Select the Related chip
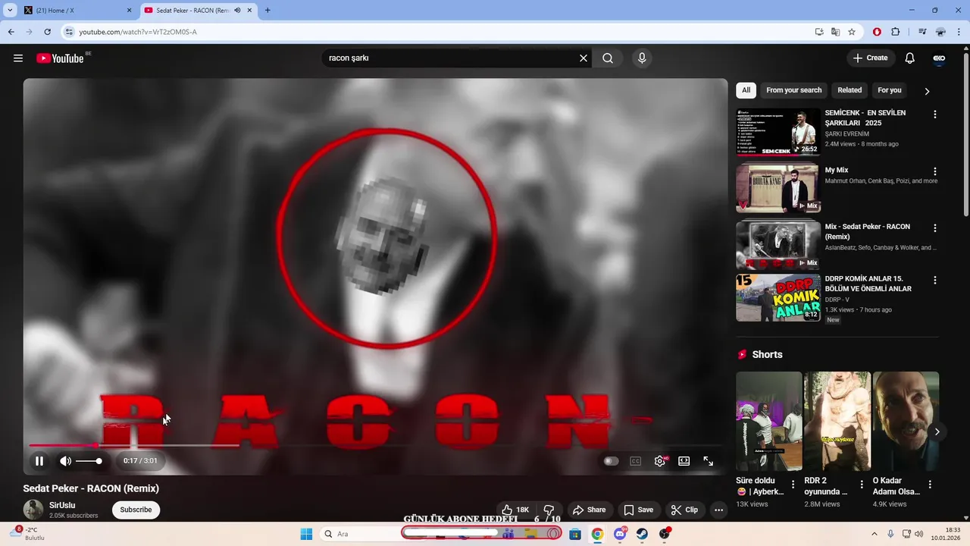Image resolution: width=970 pixels, height=546 pixels. pyautogui.click(x=850, y=90)
